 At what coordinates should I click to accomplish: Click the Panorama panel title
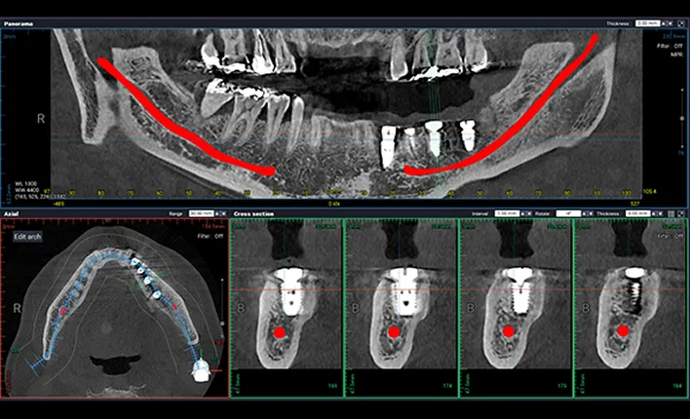(19, 23)
